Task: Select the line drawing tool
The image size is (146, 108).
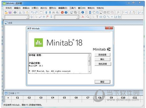Action: click(108, 17)
